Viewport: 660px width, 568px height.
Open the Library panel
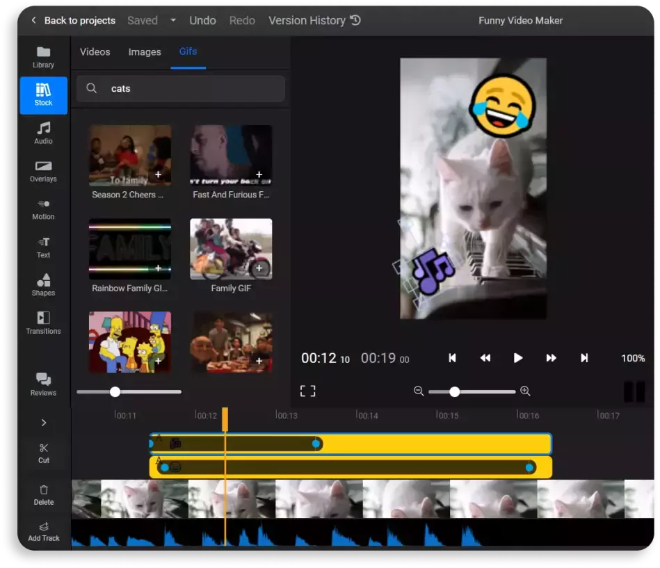[43, 57]
